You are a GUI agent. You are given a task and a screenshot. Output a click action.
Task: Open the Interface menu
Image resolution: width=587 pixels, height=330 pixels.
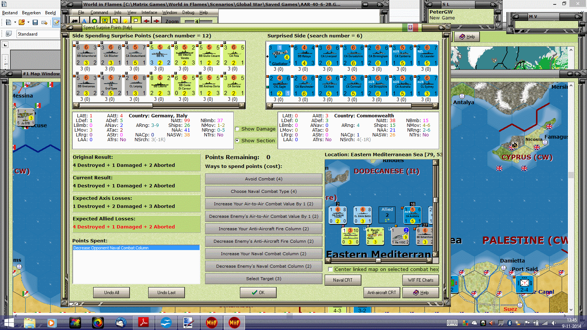pos(149,12)
